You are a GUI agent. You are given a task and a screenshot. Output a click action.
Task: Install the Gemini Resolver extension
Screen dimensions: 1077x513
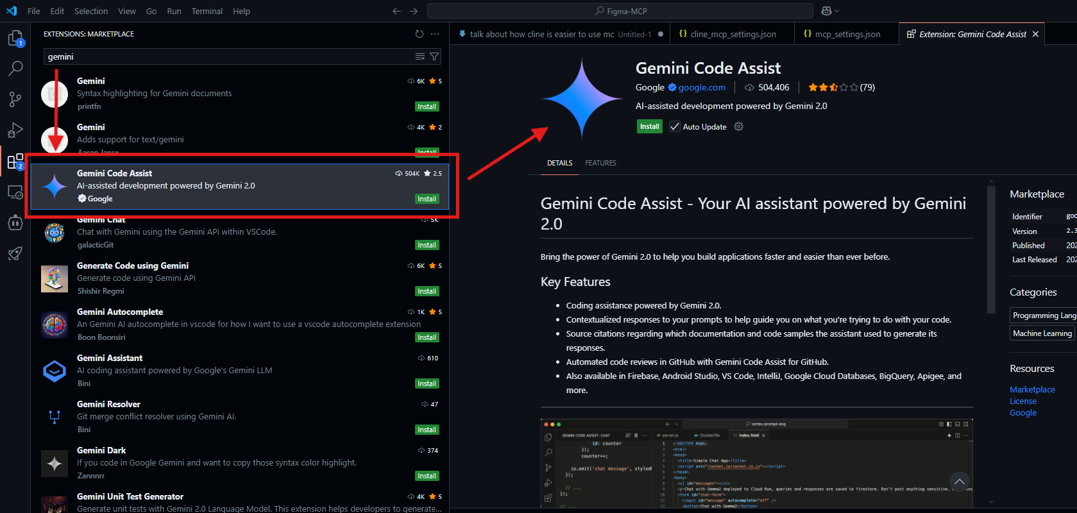pos(427,430)
